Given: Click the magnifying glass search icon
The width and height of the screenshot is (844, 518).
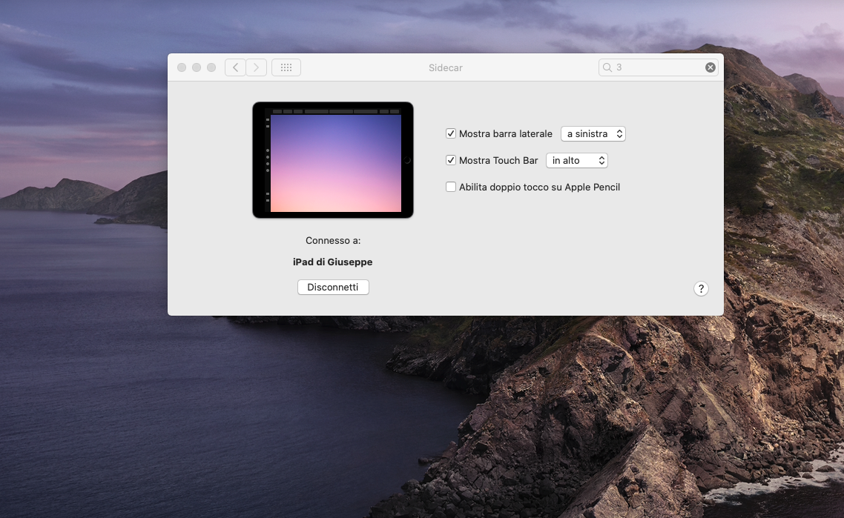Looking at the screenshot, I should pyautogui.click(x=607, y=67).
